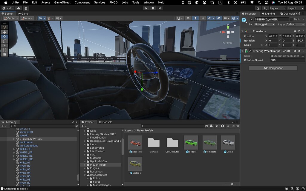This screenshot has width=306, height=191.
Task: Click the Add Component button
Action: [273, 68]
